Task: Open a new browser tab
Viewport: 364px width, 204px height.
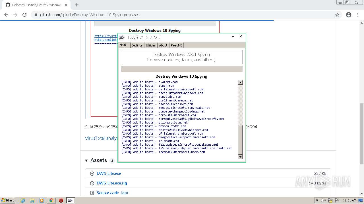Action: 77,5
